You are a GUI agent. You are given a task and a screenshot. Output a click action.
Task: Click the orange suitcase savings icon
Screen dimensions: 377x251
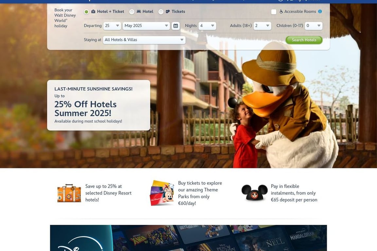point(69,193)
